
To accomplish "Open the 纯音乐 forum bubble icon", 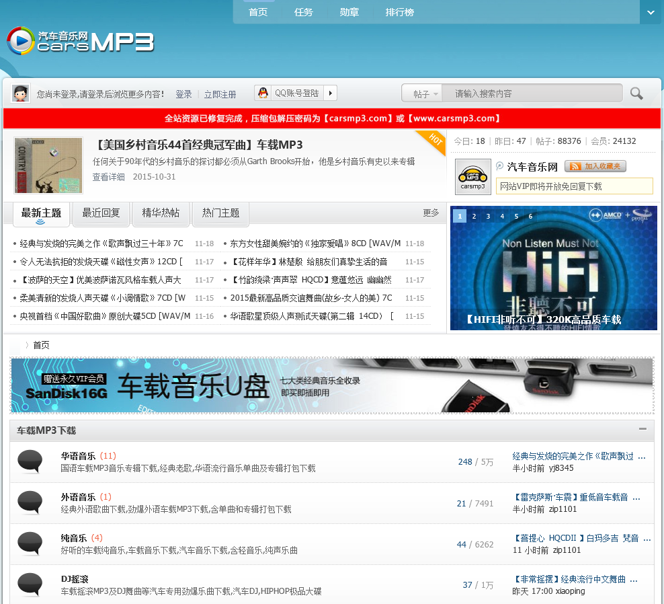I will 30,543.
